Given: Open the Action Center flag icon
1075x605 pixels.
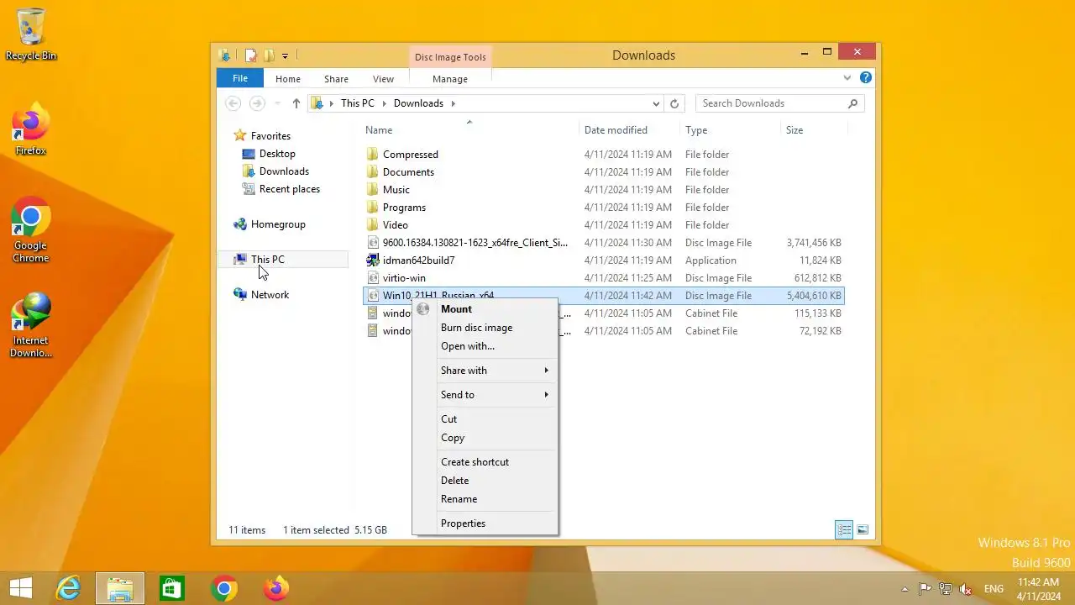Looking at the screenshot, I should [925, 589].
